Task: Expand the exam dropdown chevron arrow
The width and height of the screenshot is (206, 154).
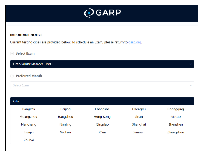Action: 191,64
